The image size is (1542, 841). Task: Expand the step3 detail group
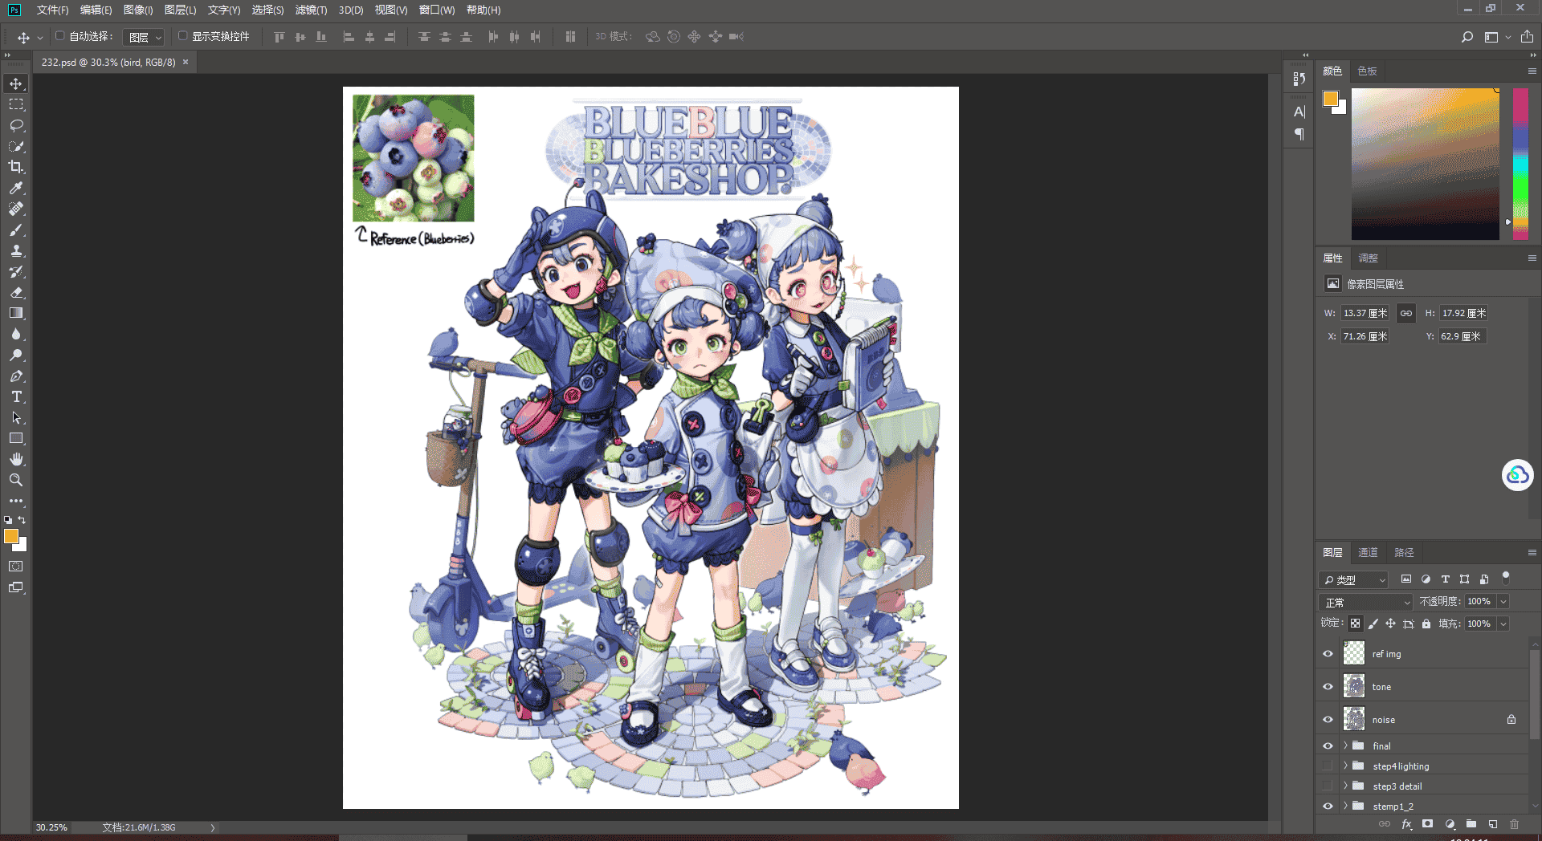click(1345, 786)
